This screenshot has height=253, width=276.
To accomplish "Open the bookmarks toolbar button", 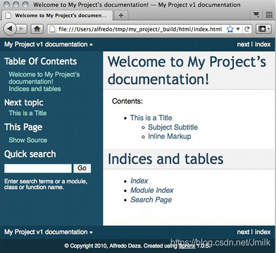I will click(263, 29).
